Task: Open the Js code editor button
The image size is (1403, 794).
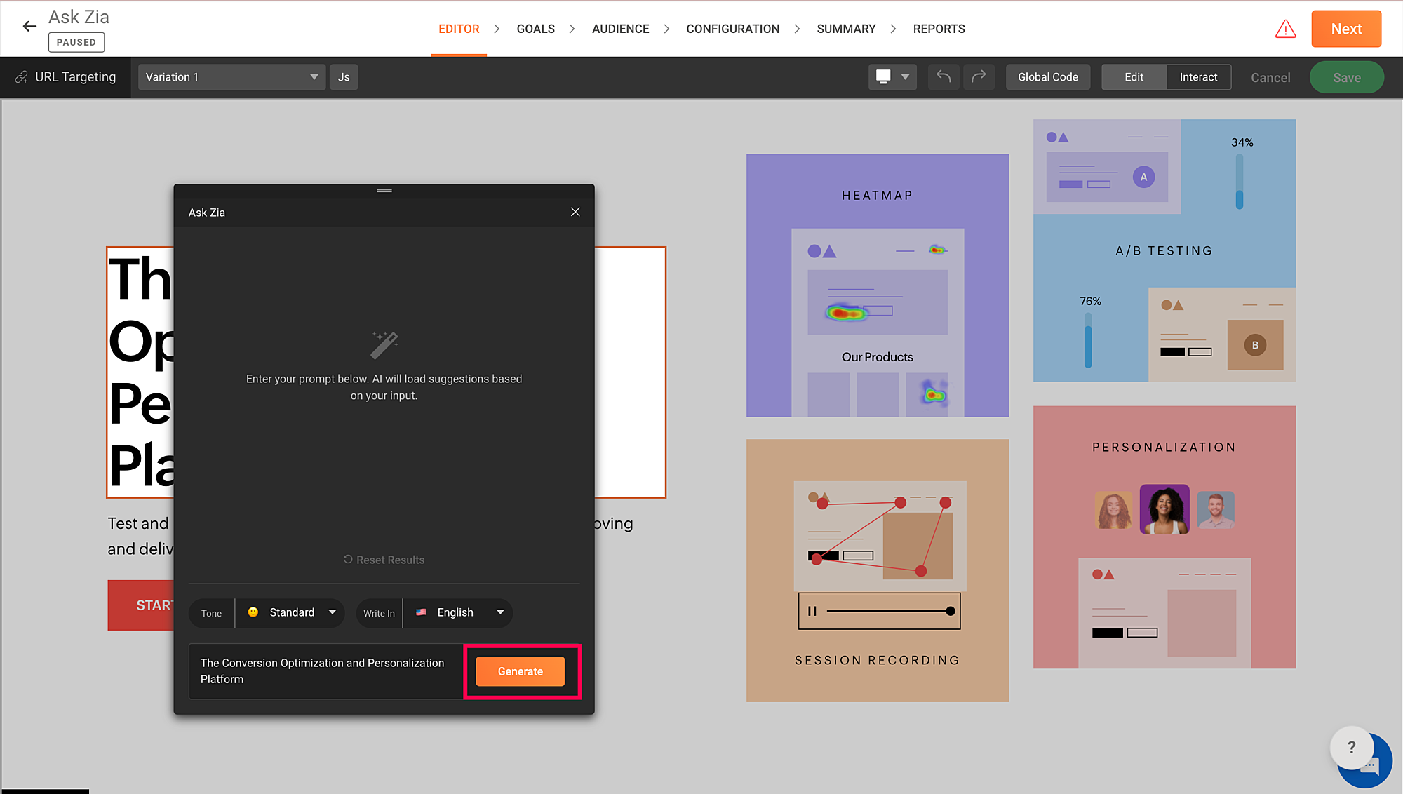Action: click(x=344, y=77)
